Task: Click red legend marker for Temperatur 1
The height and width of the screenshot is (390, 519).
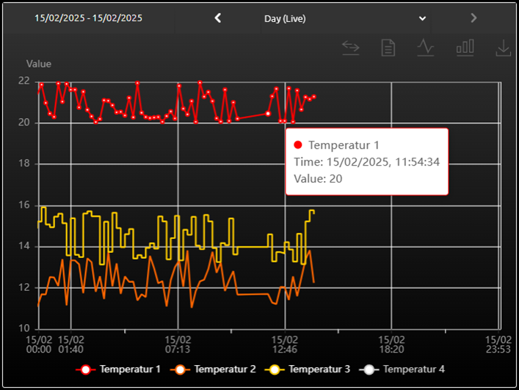Action: 86,369
